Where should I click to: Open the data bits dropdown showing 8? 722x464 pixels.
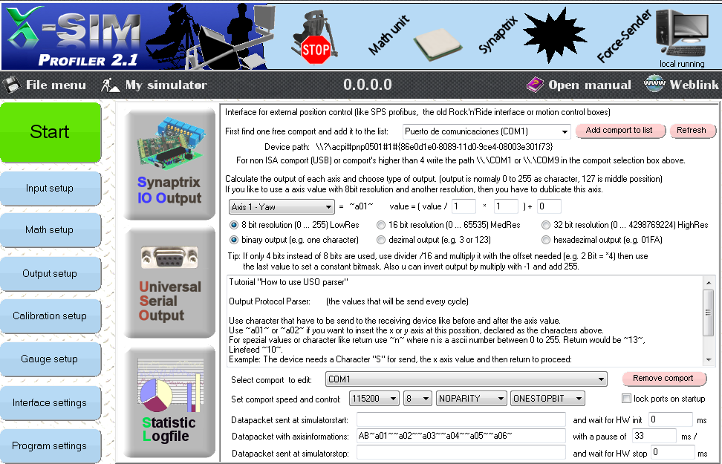click(417, 398)
